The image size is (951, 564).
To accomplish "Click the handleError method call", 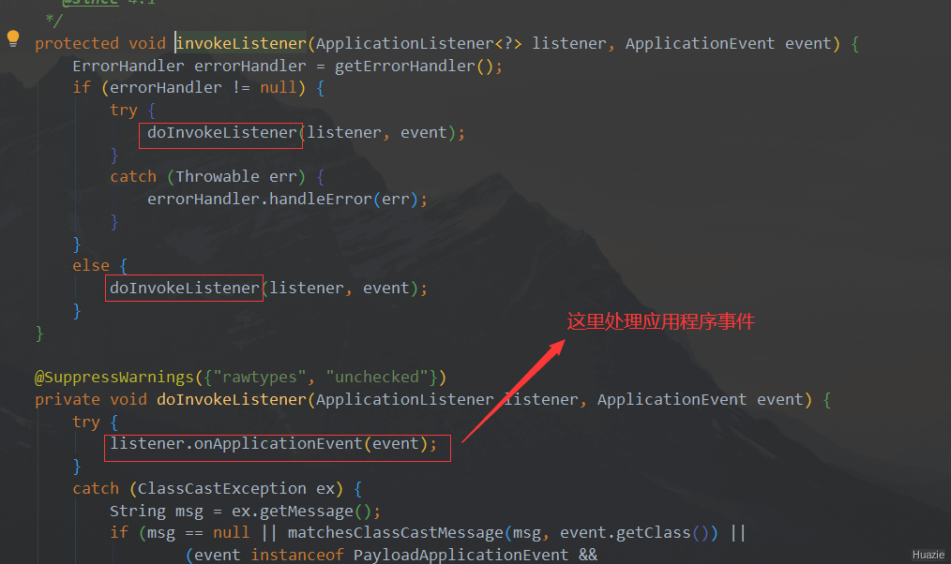I will [320, 200].
